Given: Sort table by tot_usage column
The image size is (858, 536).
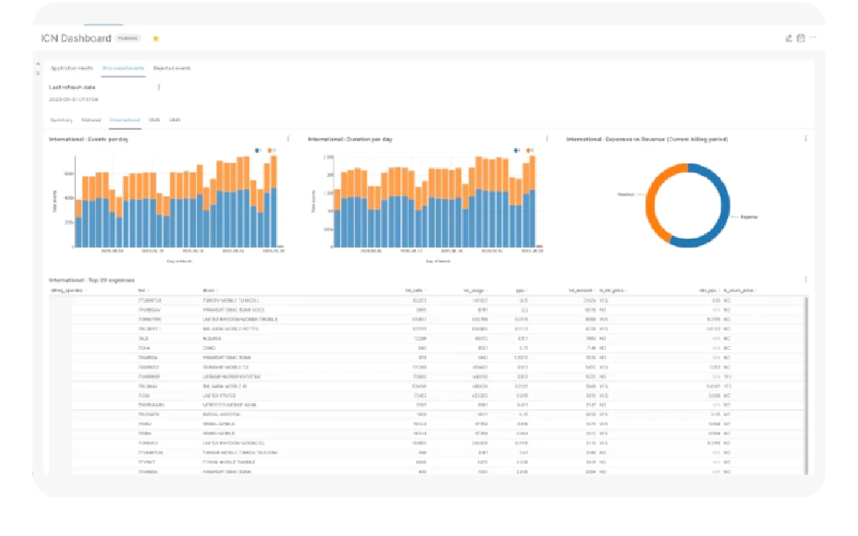Looking at the screenshot, I should (x=475, y=290).
